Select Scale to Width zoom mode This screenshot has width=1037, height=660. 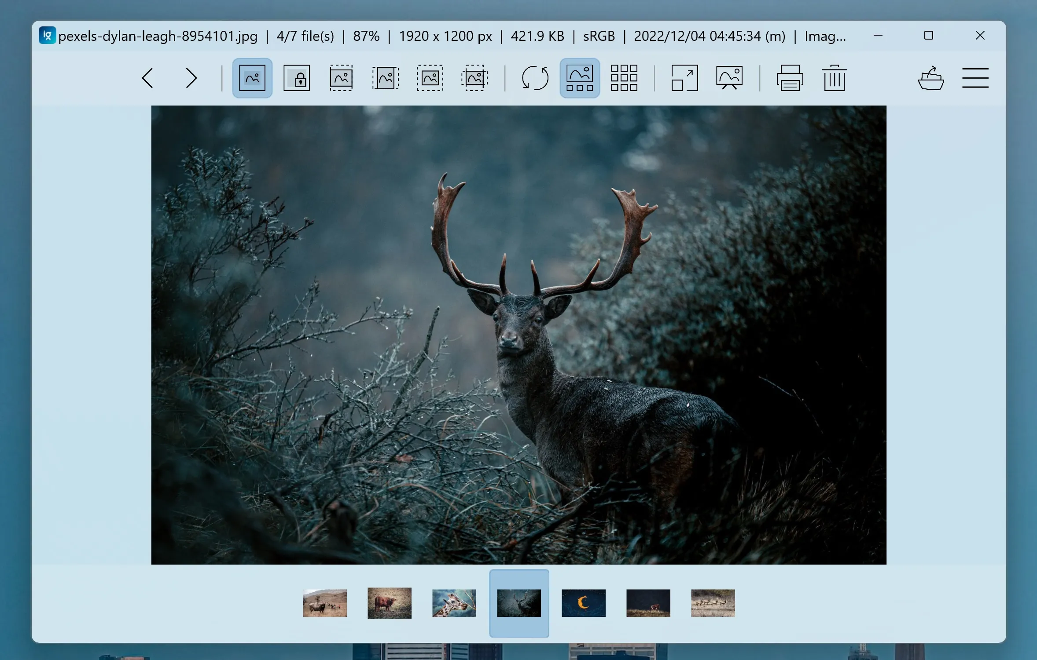[341, 78]
